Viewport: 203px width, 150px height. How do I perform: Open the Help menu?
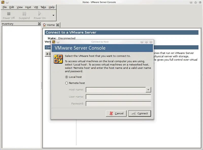(x=52, y=7)
